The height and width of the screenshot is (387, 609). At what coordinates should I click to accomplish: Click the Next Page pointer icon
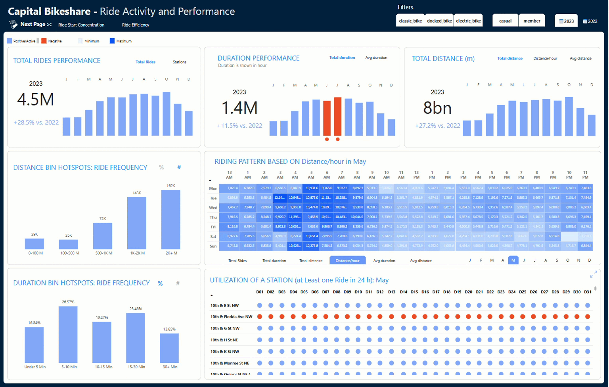13,25
